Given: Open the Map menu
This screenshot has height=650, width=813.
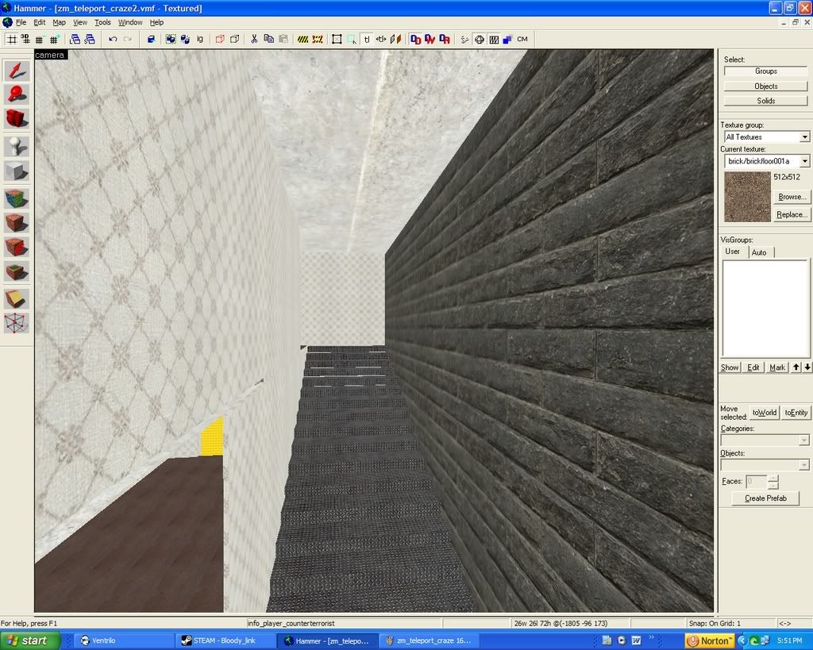Looking at the screenshot, I should pos(60,22).
